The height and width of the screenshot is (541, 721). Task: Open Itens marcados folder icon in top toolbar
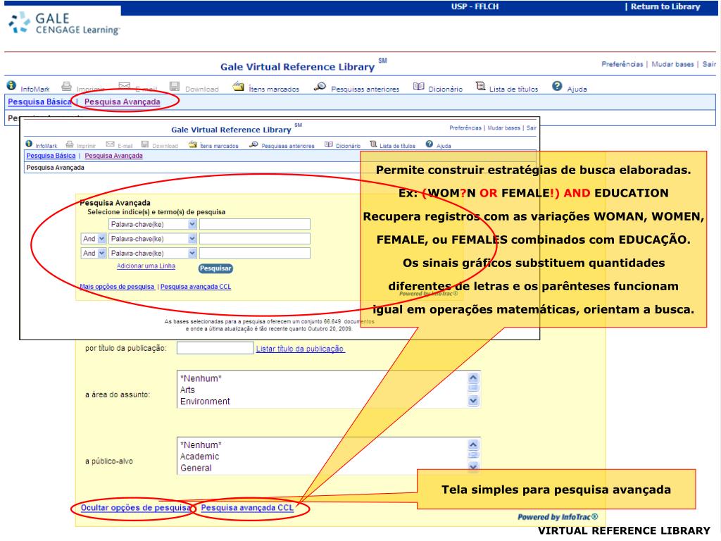tap(238, 86)
